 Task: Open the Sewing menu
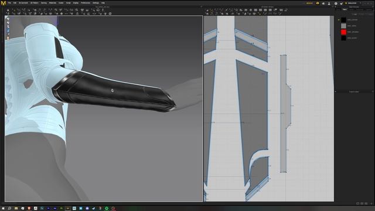pyautogui.click(x=44, y=3)
